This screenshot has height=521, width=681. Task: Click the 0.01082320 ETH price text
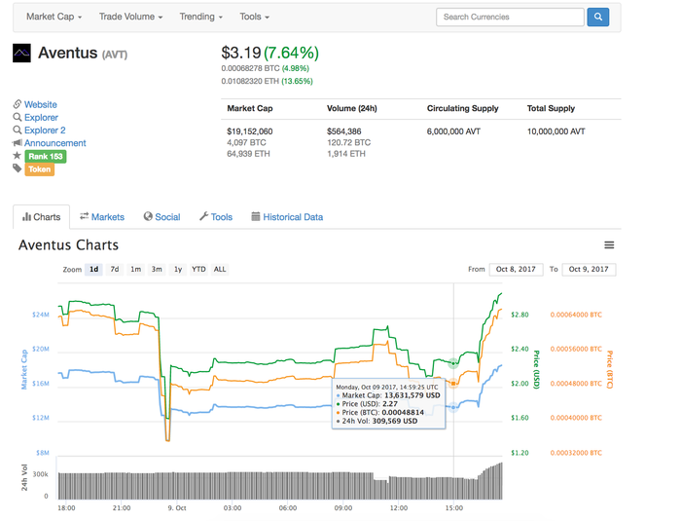(250, 81)
